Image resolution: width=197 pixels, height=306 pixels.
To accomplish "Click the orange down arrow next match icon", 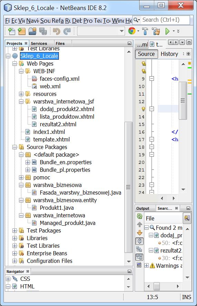I will click(x=139, y=233).
